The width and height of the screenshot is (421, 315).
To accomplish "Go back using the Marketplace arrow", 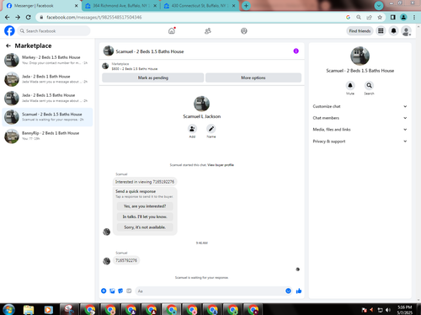I will coord(8,45).
